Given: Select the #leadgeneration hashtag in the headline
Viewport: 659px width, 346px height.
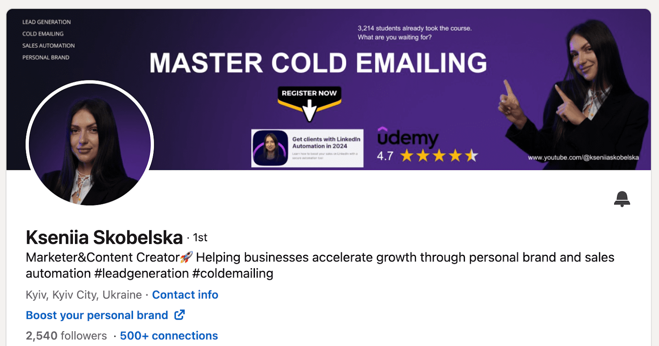Looking at the screenshot, I should (x=142, y=273).
